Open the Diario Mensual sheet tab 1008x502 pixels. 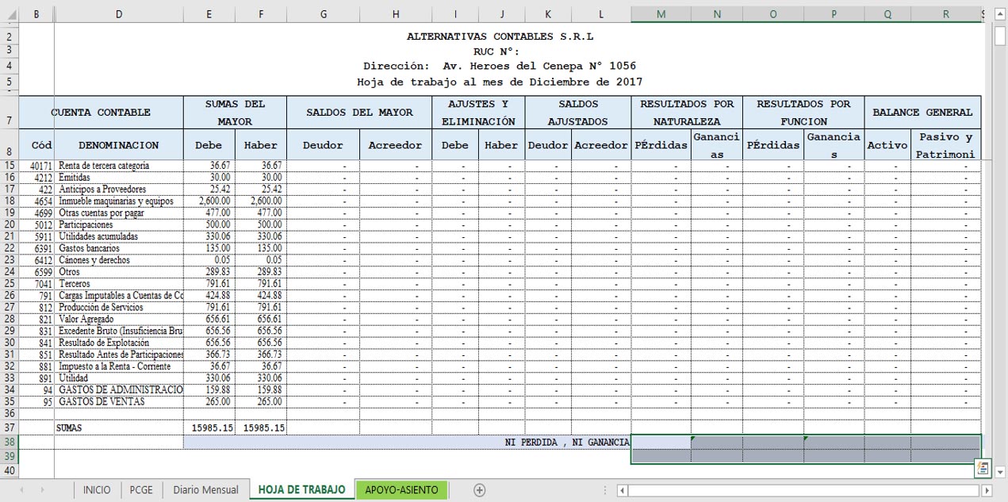coord(205,490)
